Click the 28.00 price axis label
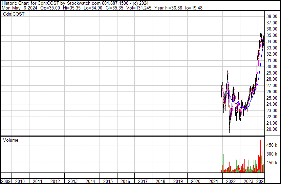 coord(272,79)
